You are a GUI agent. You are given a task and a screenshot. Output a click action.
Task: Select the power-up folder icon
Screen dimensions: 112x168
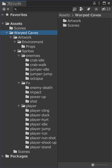(x=27, y=97)
